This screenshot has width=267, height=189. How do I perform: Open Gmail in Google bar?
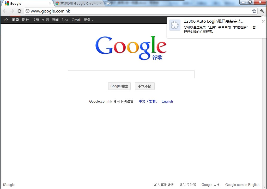click(x=76, y=20)
